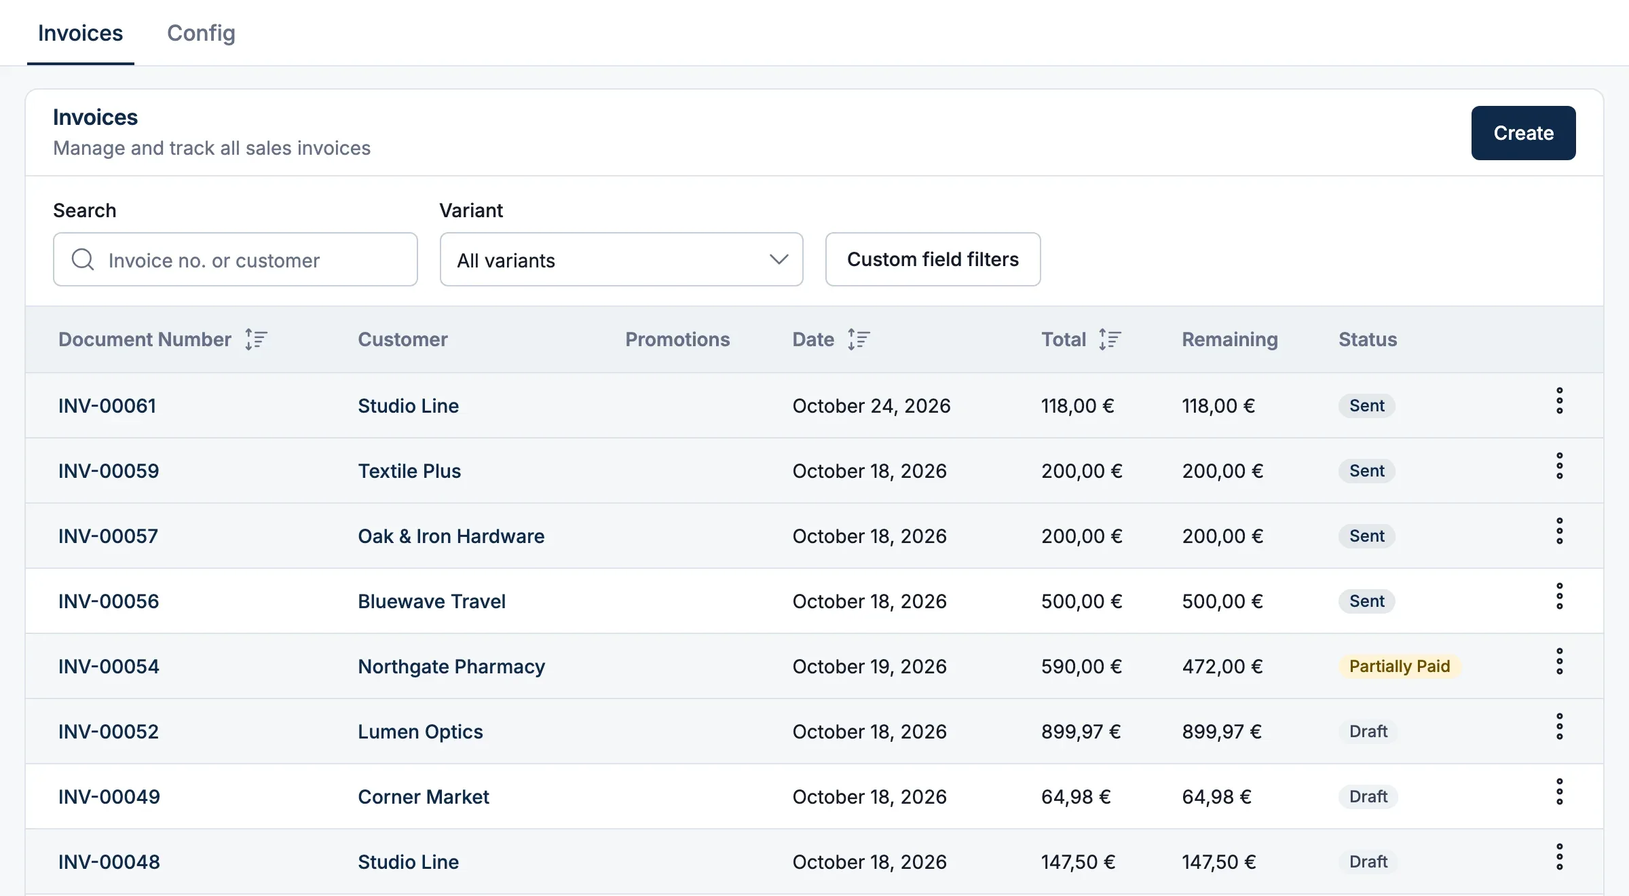The width and height of the screenshot is (1629, 896).
Task: Expand the All variants dropdown
Action: (x=621, y=259)
